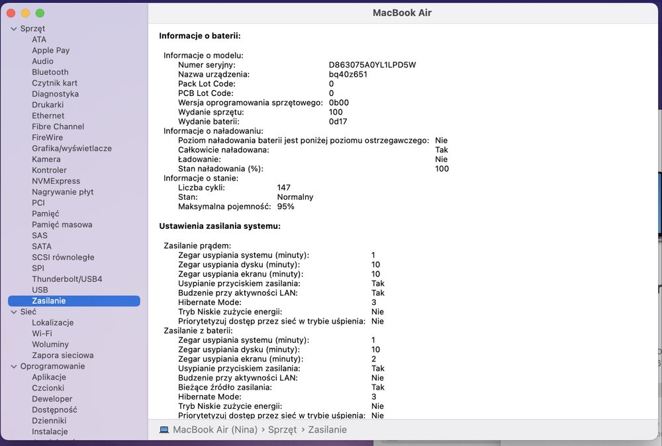Collapse the Sieć section chevron
Viewport: 662px width, 446px height.
click(14, 312)
